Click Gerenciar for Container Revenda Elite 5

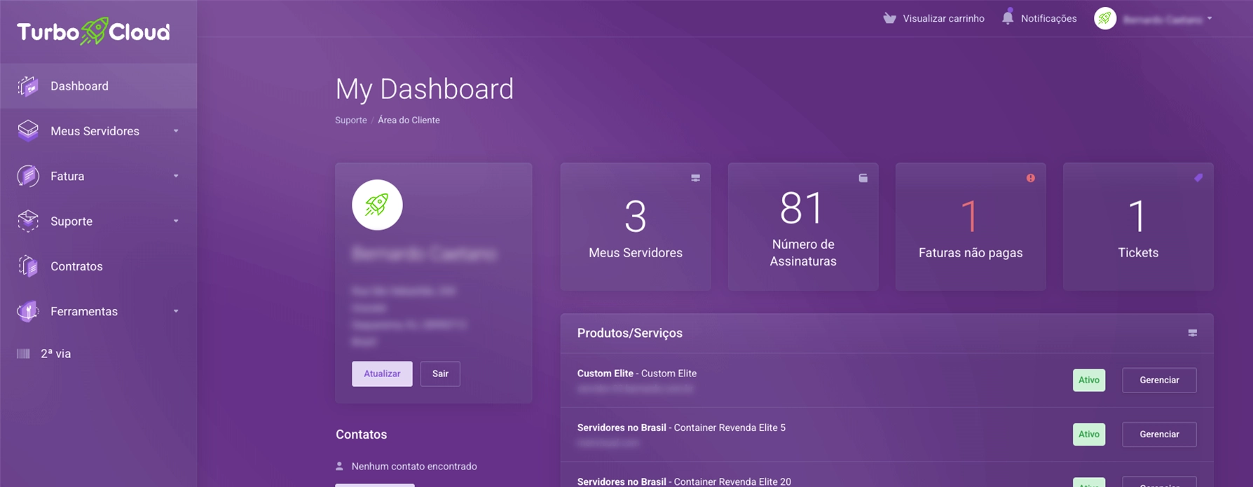pos(1159,434)
